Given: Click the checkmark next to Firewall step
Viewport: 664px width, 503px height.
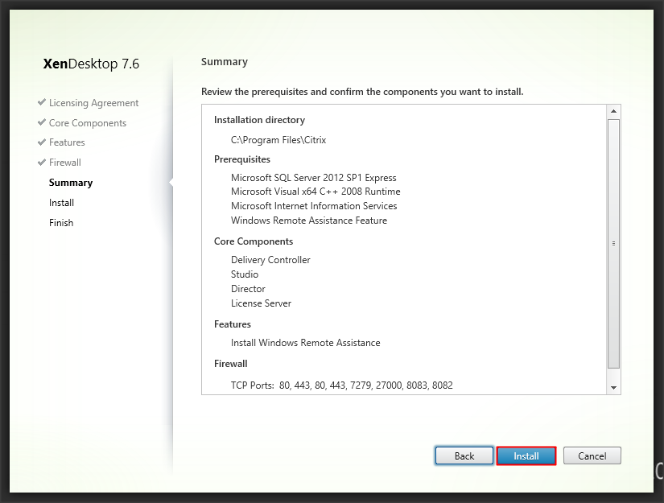Looking at the screenshot, I should 41,163.
